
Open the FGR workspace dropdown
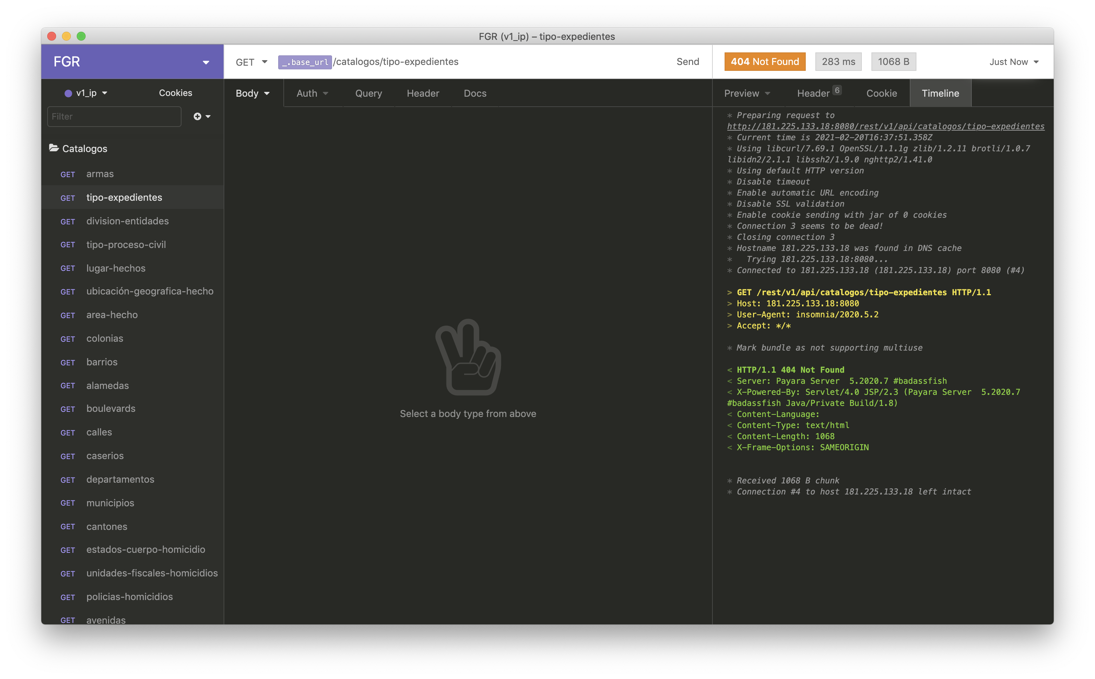pyautogui.click(x=206, y=62)
